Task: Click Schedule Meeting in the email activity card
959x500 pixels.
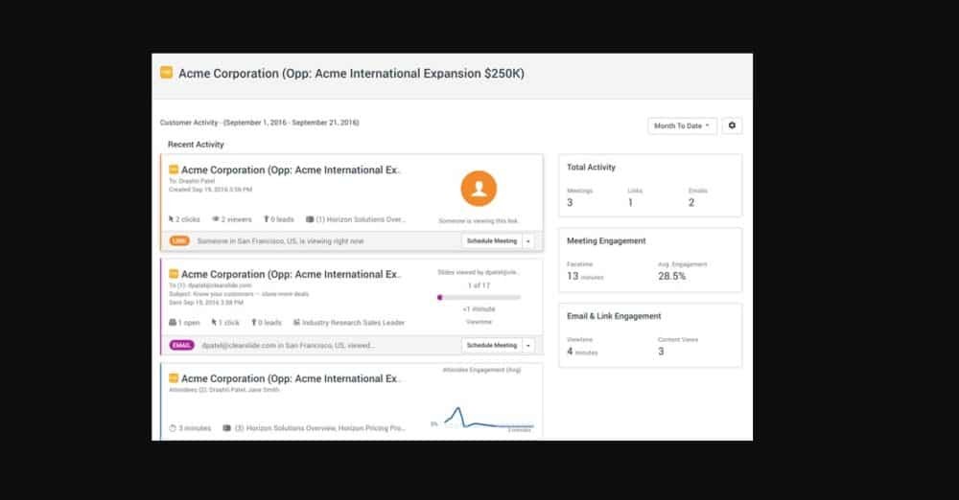Action: tap(491, 345)
